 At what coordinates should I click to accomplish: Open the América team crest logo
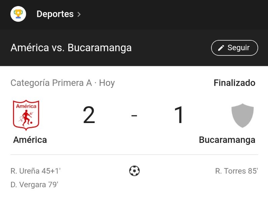26,115
